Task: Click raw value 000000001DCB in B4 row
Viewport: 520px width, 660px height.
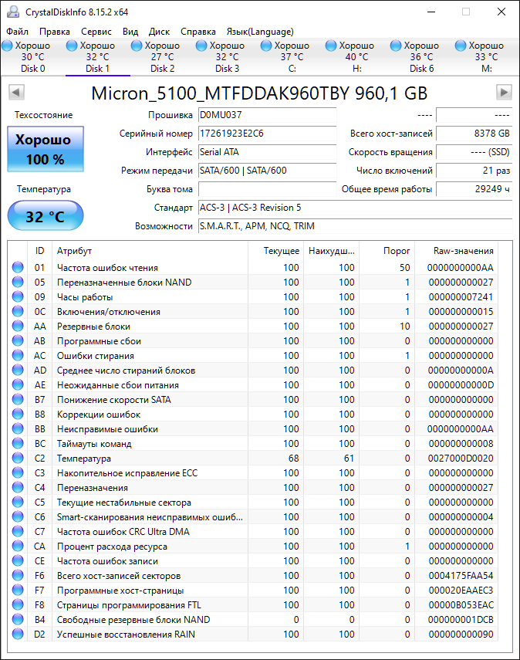Action: click(461, 620)
